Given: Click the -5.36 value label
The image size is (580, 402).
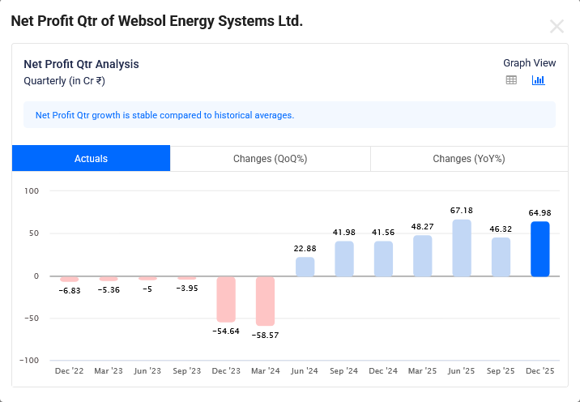Looking at the screenshot, I should [109, 290].
